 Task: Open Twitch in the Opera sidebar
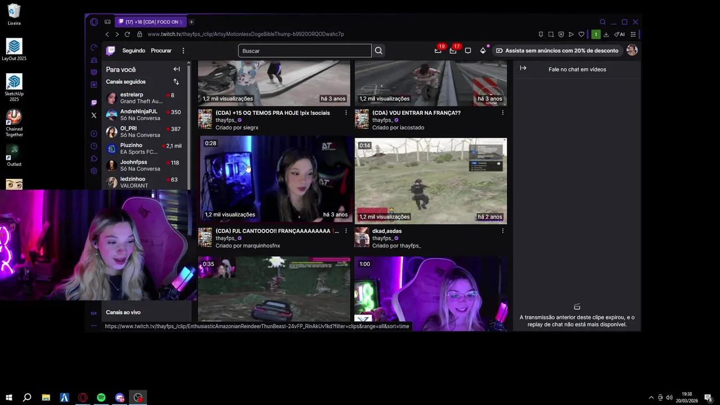(x=94, y=103)
